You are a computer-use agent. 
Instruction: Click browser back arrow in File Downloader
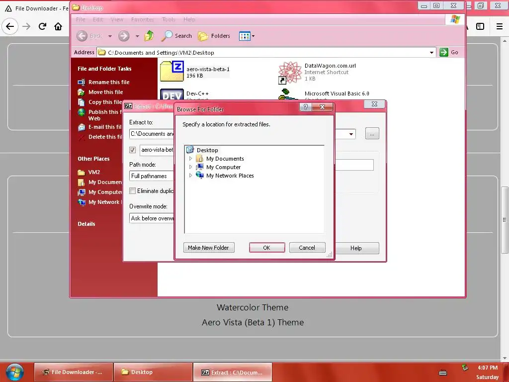tap(10, 26)
